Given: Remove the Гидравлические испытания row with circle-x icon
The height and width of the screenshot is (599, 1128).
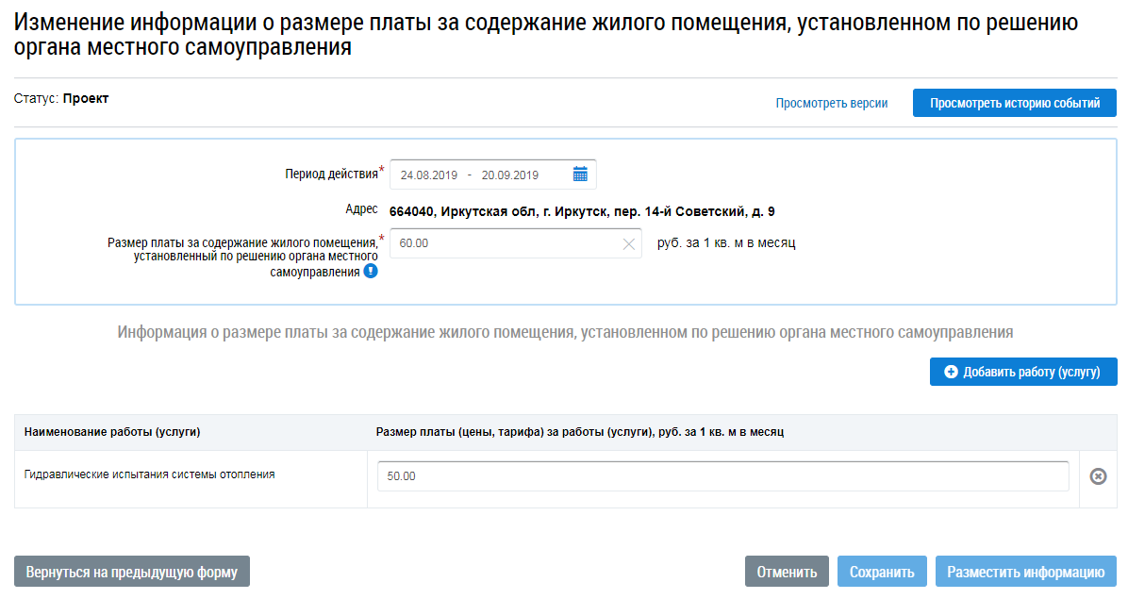Looking at the screenshot, I should pos(1098,476).
